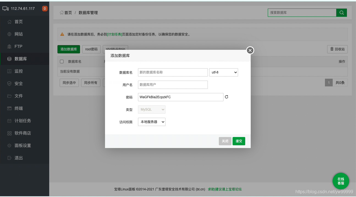Click the 密码 field containing WaGFkBia2EcpzkFC

181,97
